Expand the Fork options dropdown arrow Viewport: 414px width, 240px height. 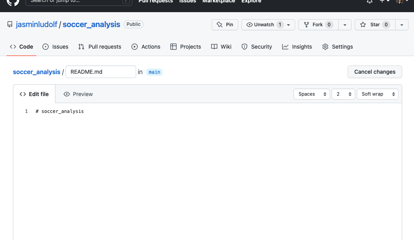point(345,25)
